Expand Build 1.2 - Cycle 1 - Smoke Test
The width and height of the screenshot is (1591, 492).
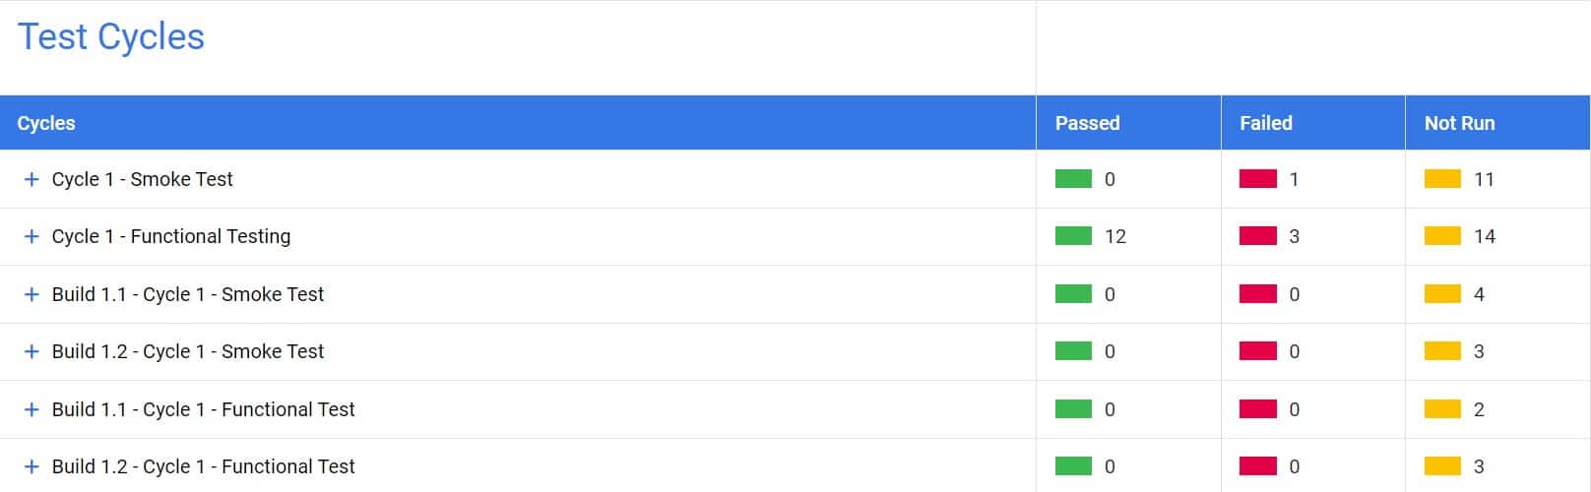coord(32,351)
